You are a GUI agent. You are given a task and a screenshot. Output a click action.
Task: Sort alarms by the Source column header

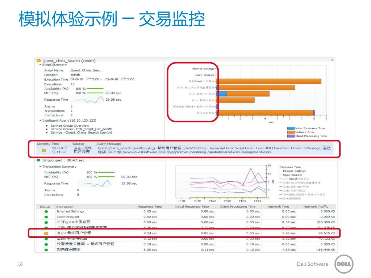point(79,144)
